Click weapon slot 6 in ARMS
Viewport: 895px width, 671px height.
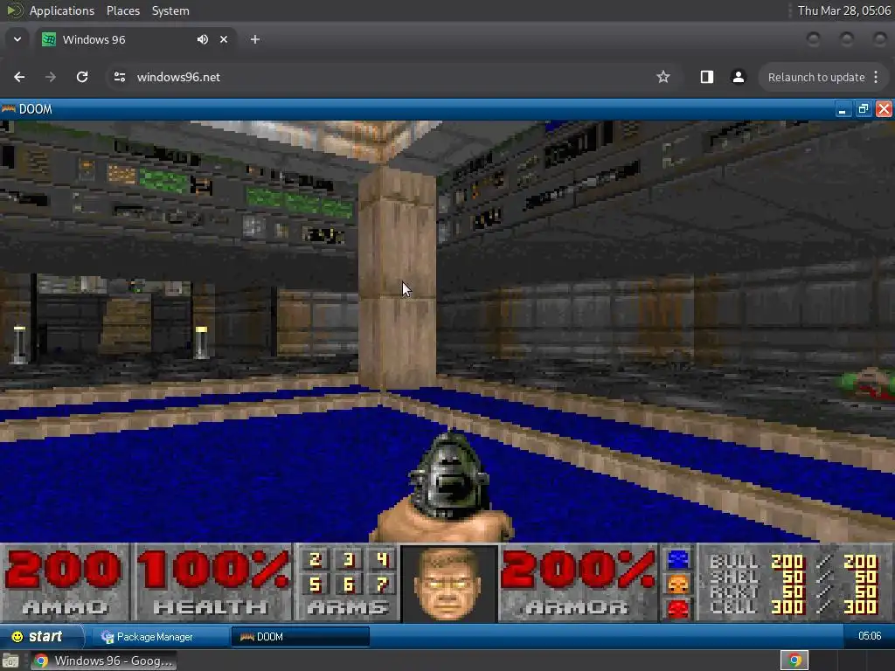(x=349, y=584)
